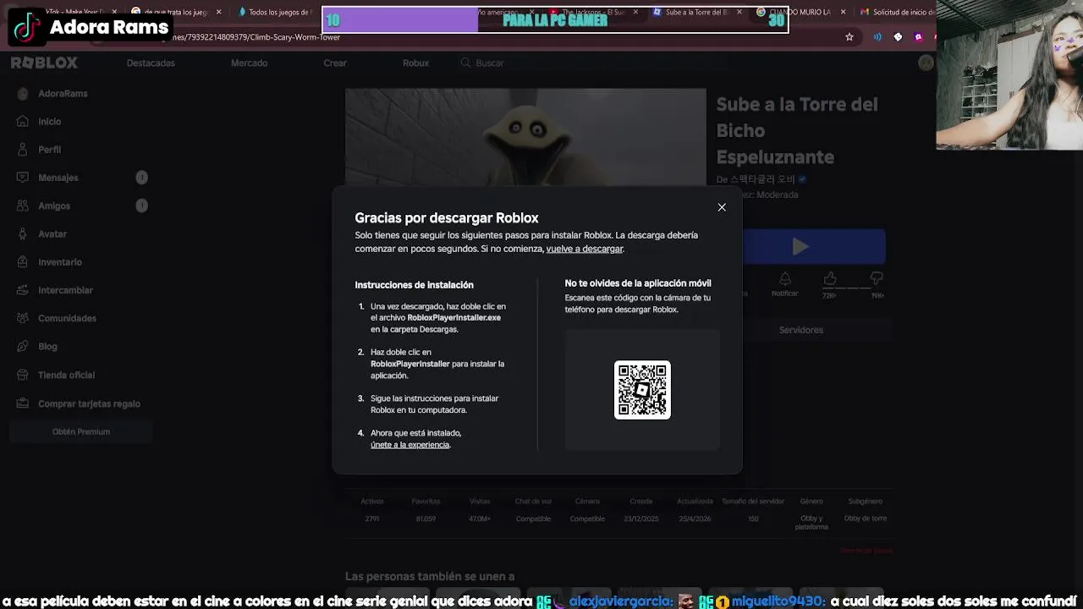Click the Amigos notification badge

pyautogui.click(x=142, y=206)
